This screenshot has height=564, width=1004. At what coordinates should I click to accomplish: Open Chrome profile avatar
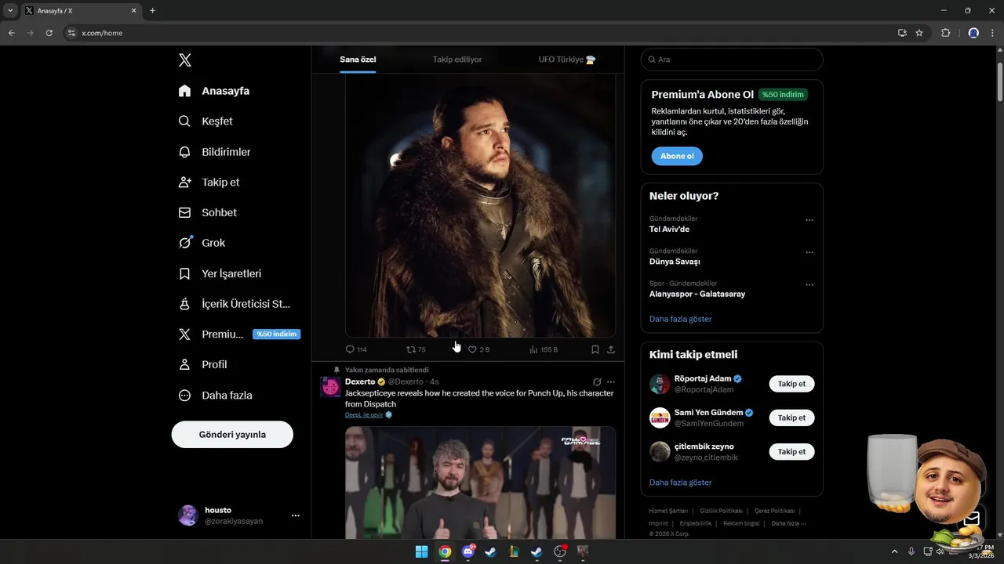973,33
